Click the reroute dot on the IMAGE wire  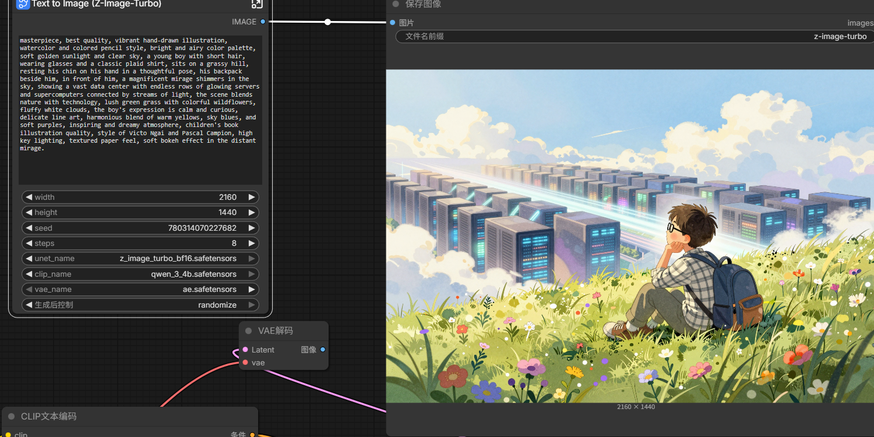point(327,22)
